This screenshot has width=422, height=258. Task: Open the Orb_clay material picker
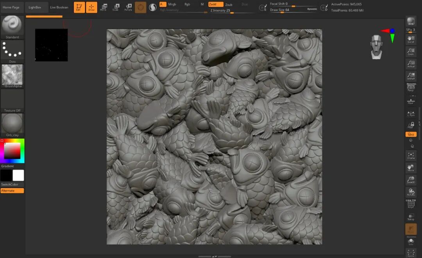[12, 125]
